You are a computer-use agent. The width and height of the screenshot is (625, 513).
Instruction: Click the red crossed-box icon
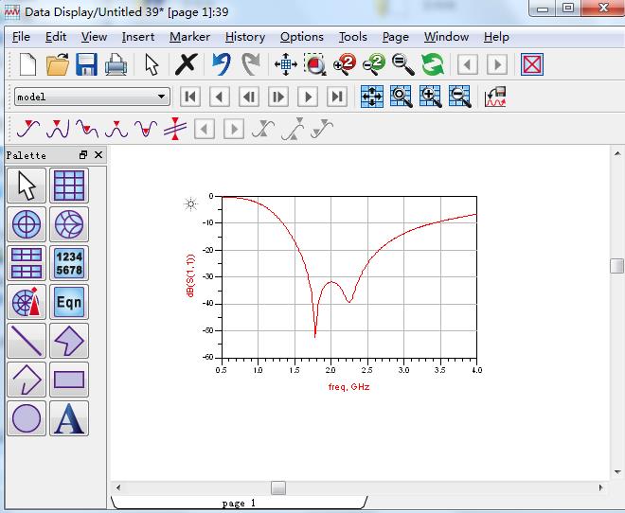532,64
